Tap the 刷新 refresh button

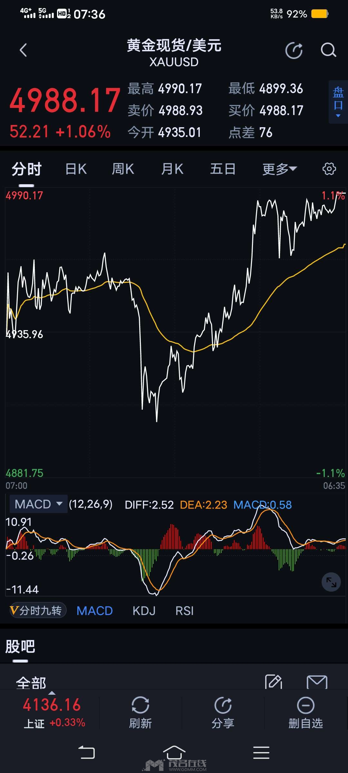click(x=140, y=712)
